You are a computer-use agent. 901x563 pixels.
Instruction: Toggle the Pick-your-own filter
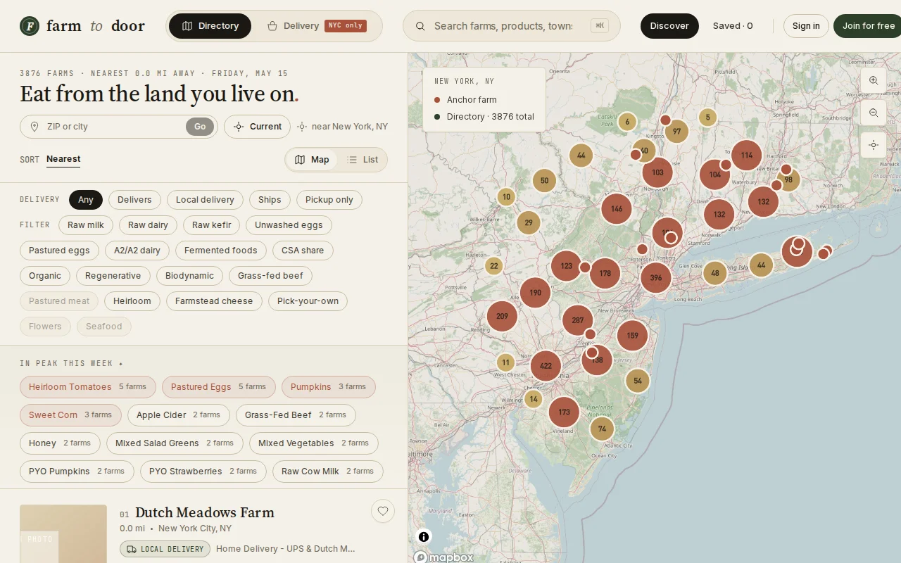308,301
